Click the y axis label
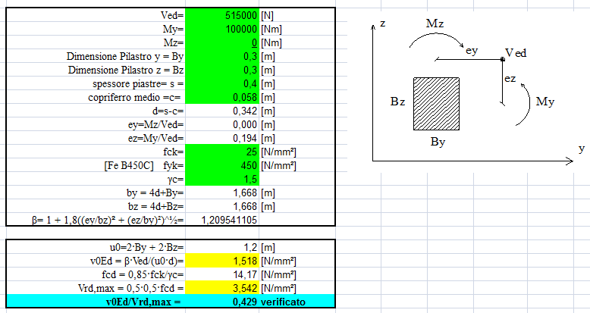590x313 pixels. 582,149
